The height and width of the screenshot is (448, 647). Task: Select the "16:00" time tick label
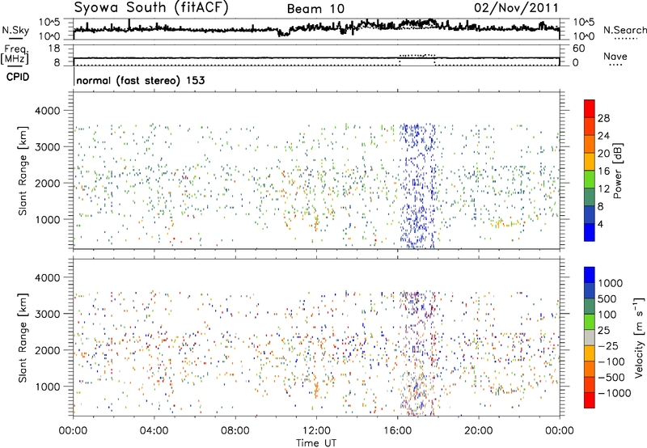397,431
